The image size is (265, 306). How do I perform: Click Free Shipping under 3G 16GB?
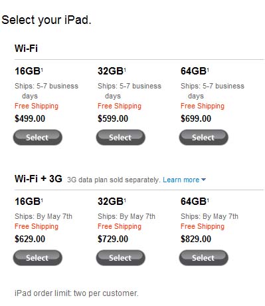click(x=37, y=226)
